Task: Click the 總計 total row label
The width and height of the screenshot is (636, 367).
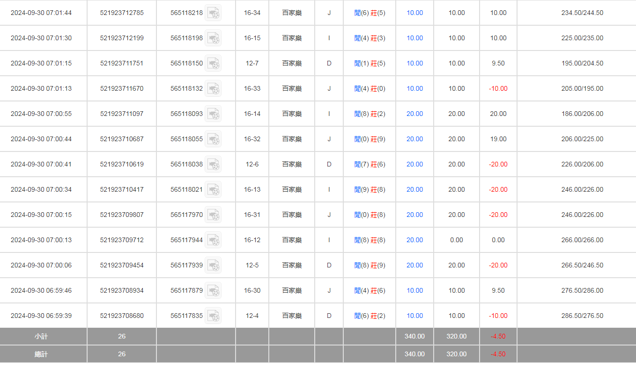Action: coord(41,354)
